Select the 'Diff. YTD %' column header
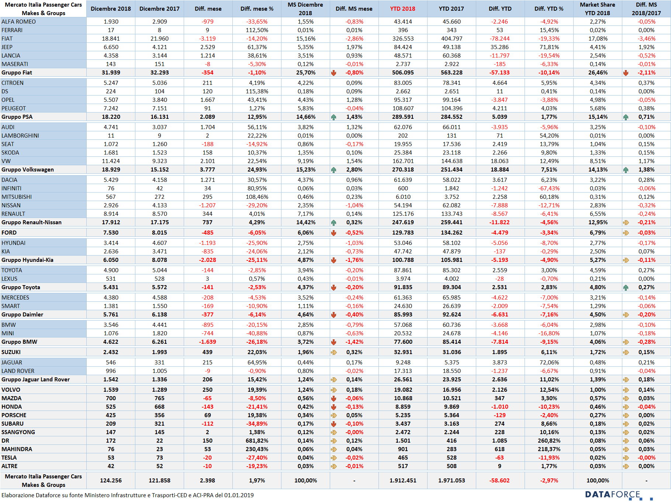The image size is (671, 502). 549,9
